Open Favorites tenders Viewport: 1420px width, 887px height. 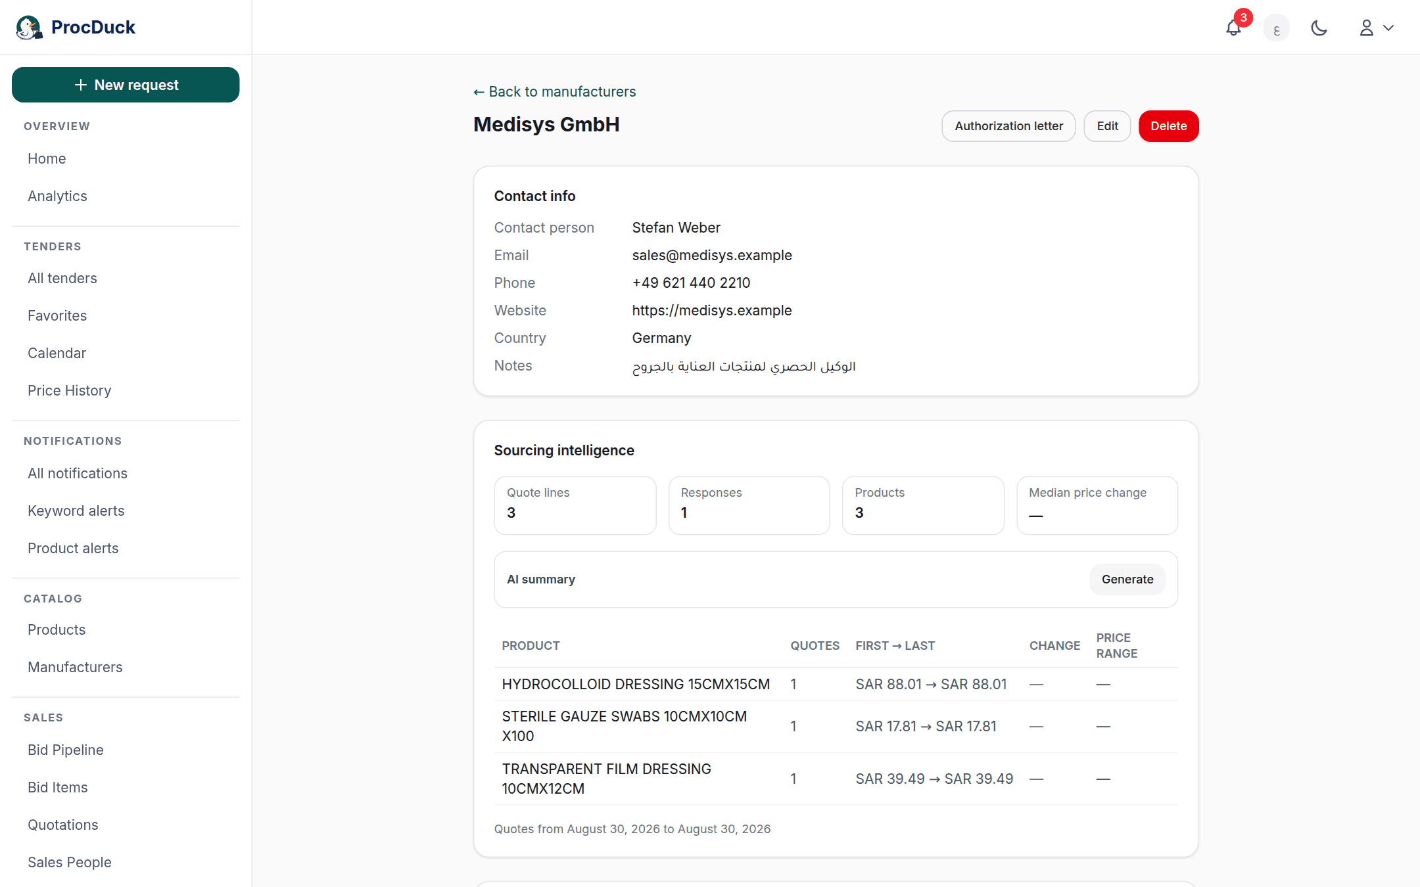[57, 315]
